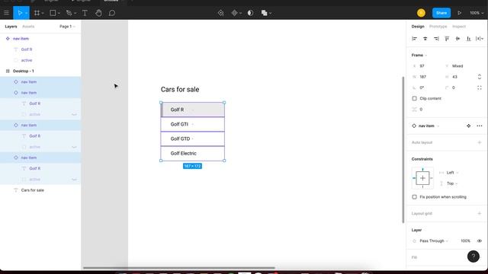Add Auto layout with plus button
Image resolution: width=488 pixels, height=274 pixels.
coord(480,142)
